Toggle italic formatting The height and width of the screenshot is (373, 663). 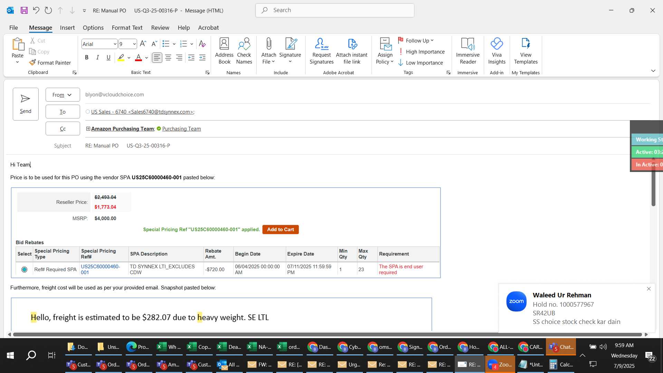tap(98, 58)
